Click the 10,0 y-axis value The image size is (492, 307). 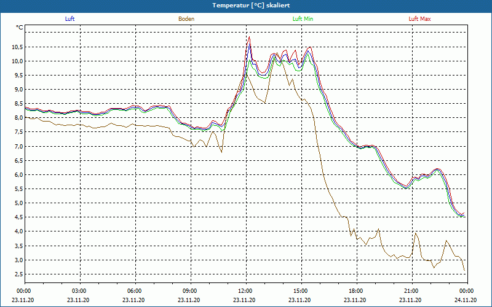(18, 61)
